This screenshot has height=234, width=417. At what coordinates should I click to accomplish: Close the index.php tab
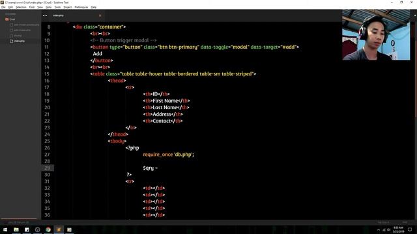click(100, 16)
